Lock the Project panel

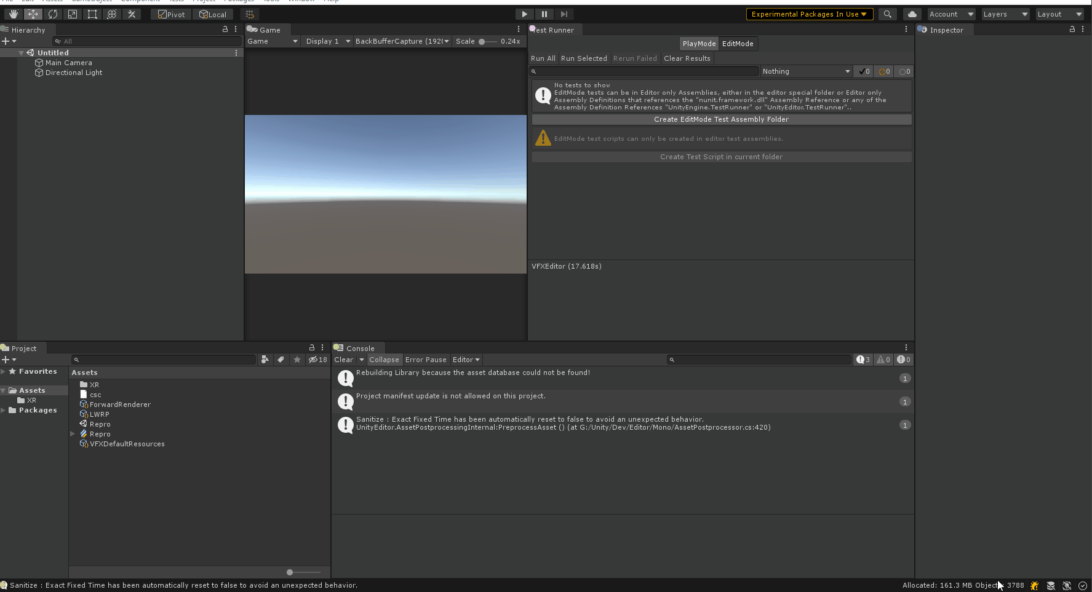pos(312,347)
